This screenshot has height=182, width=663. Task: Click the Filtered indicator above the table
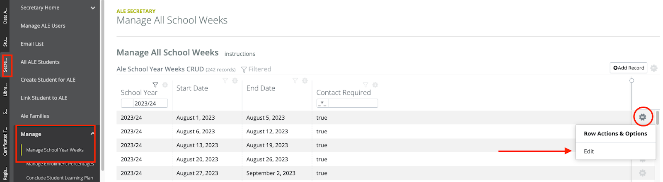(x=256, y=69)
